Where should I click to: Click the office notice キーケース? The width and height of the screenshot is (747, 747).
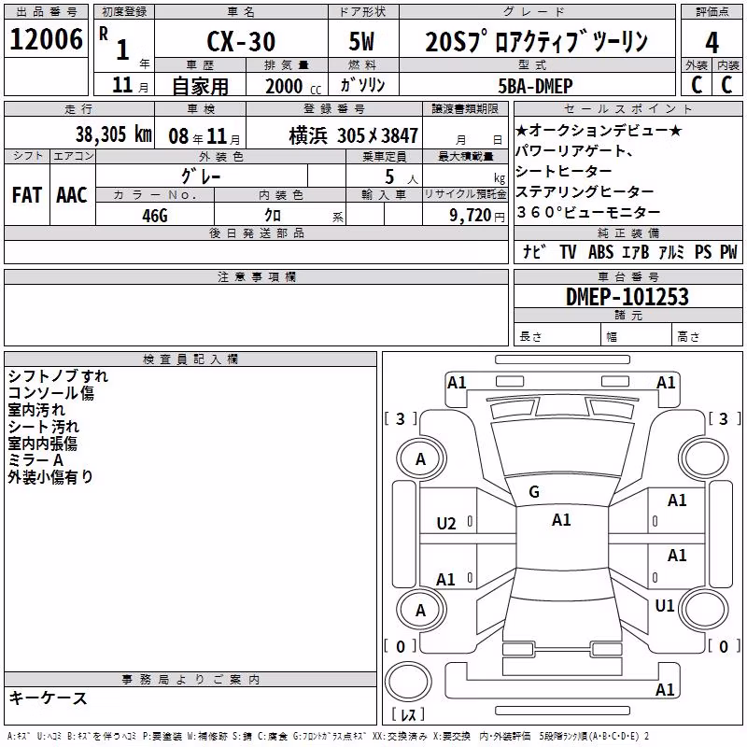(x=48, y=698)
